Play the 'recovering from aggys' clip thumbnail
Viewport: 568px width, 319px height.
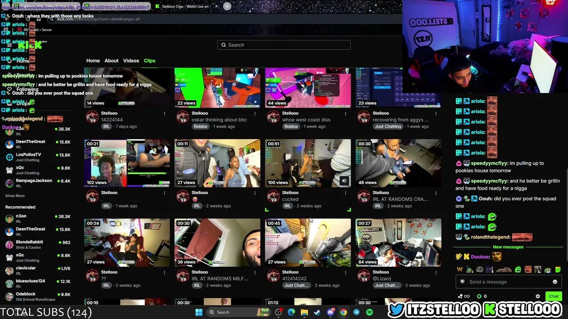398,88
